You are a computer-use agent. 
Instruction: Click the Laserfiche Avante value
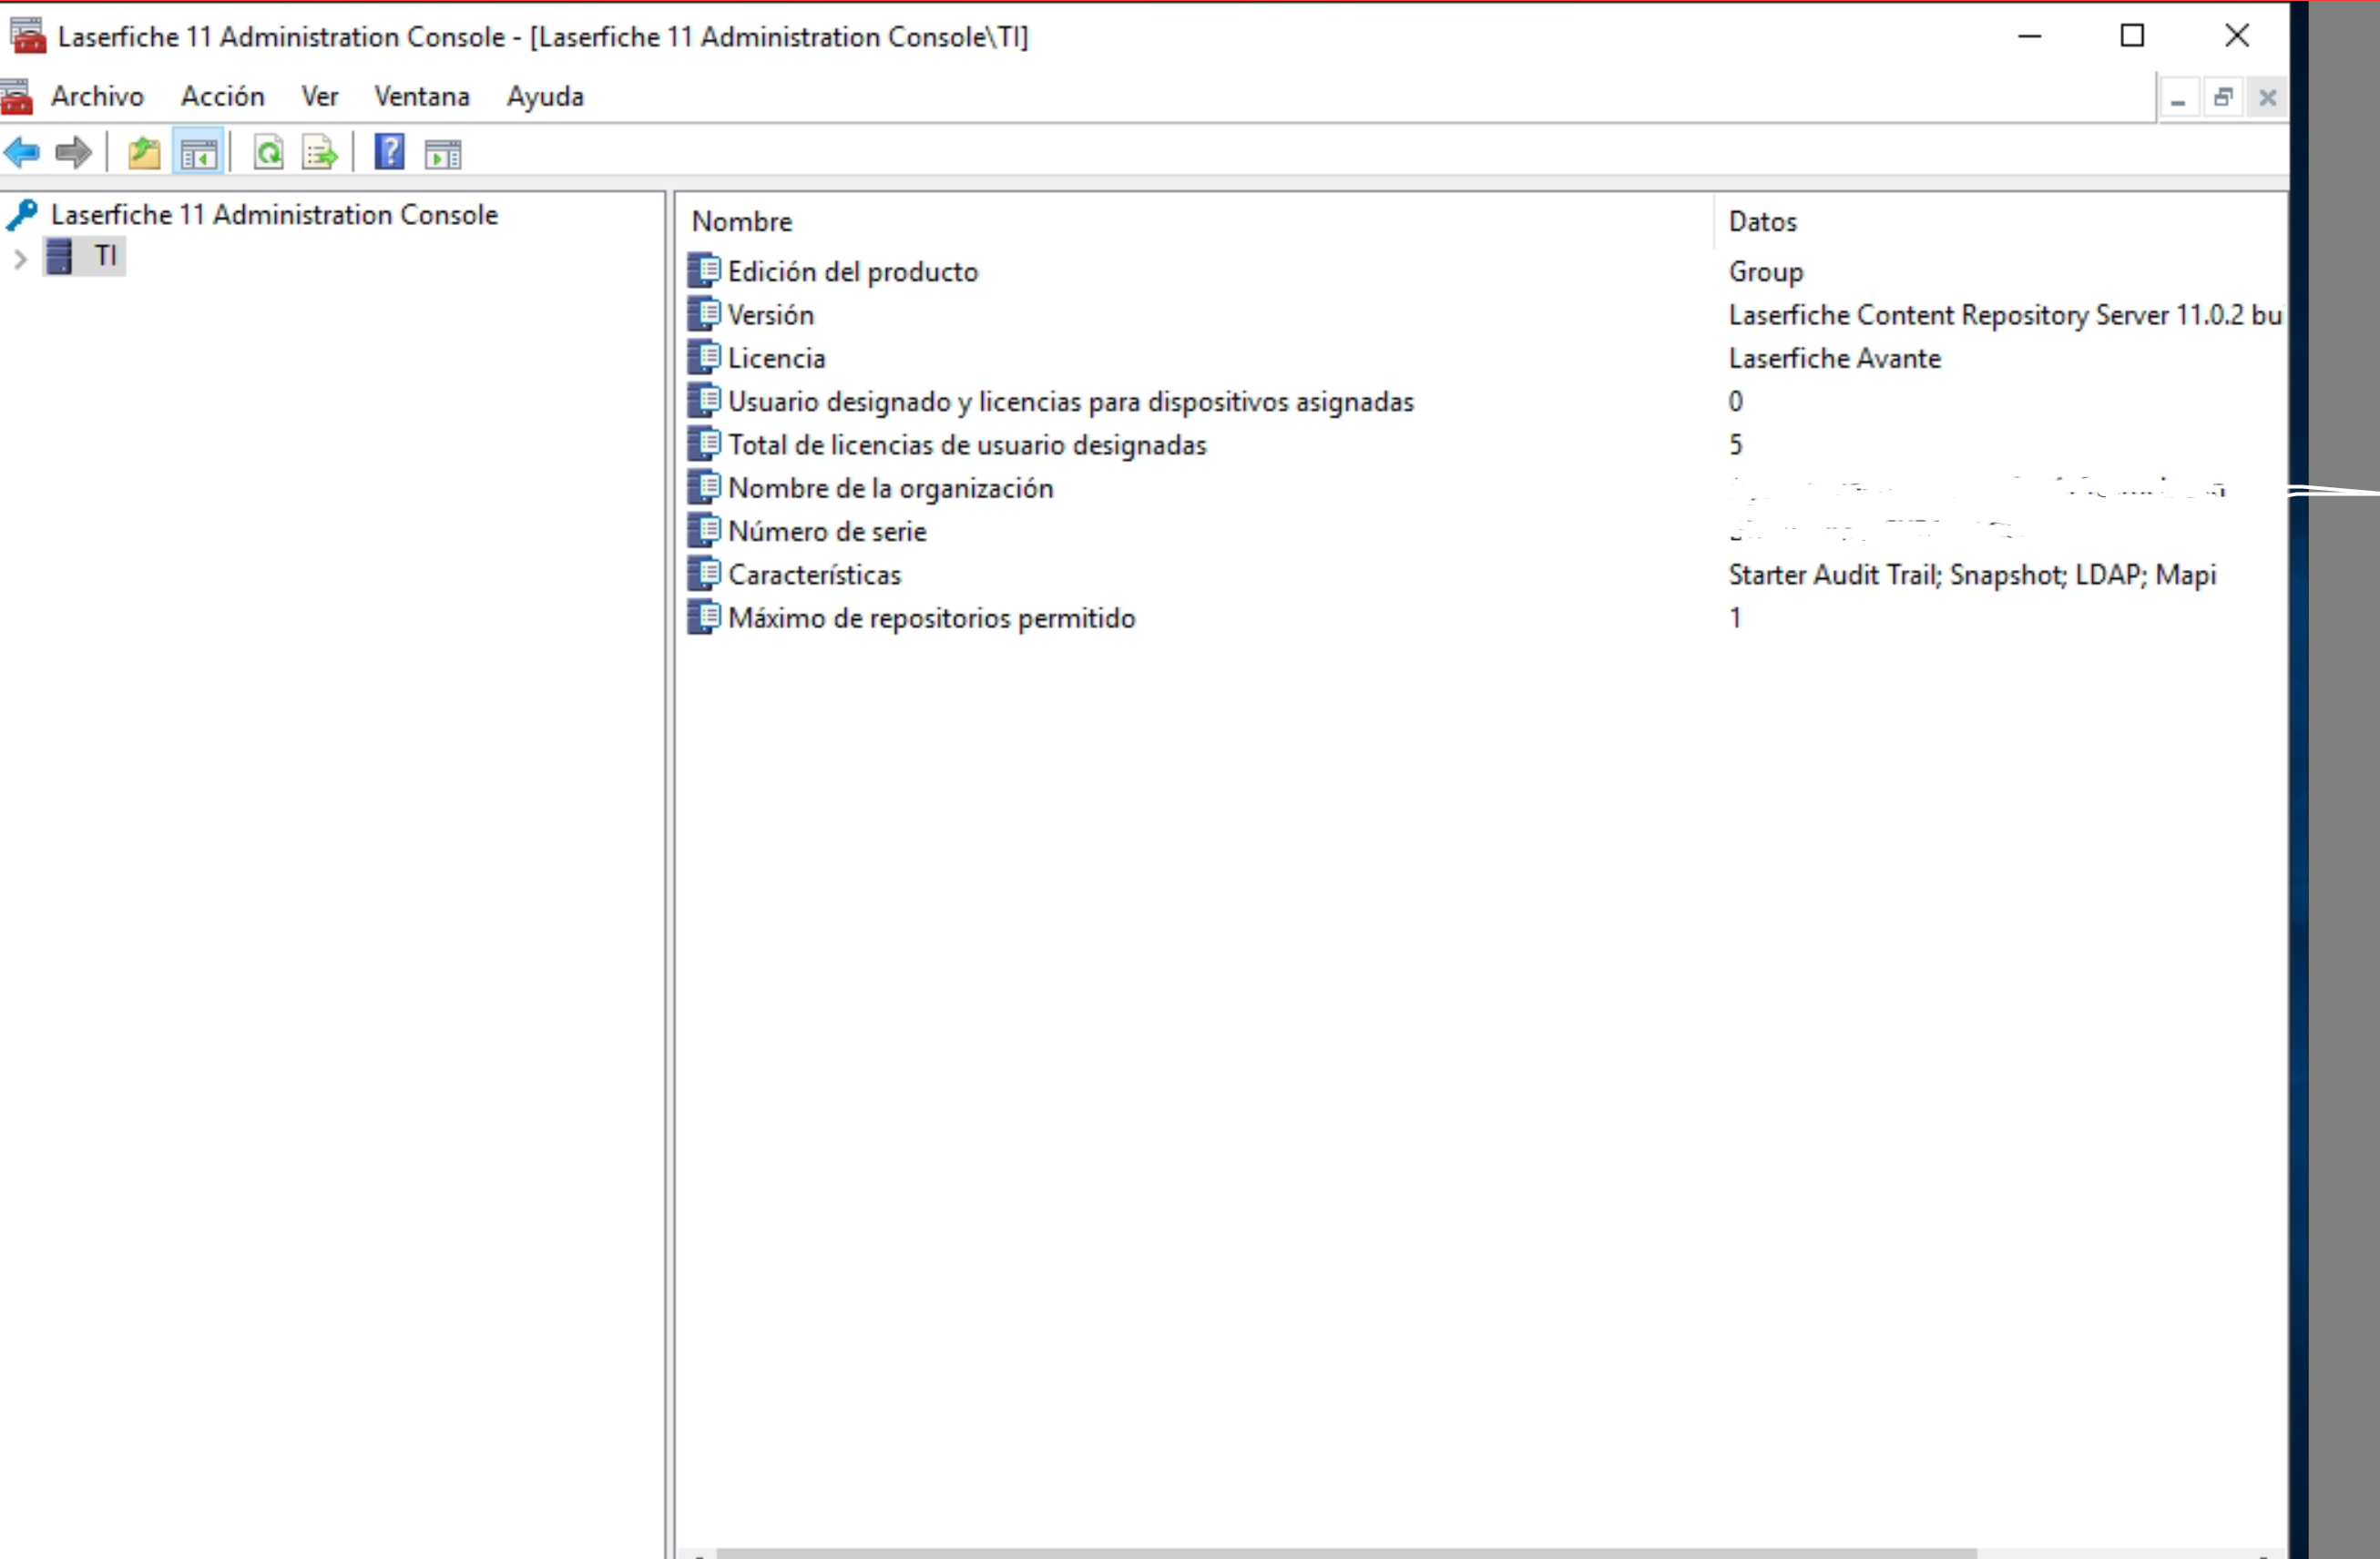(1835, 357)
